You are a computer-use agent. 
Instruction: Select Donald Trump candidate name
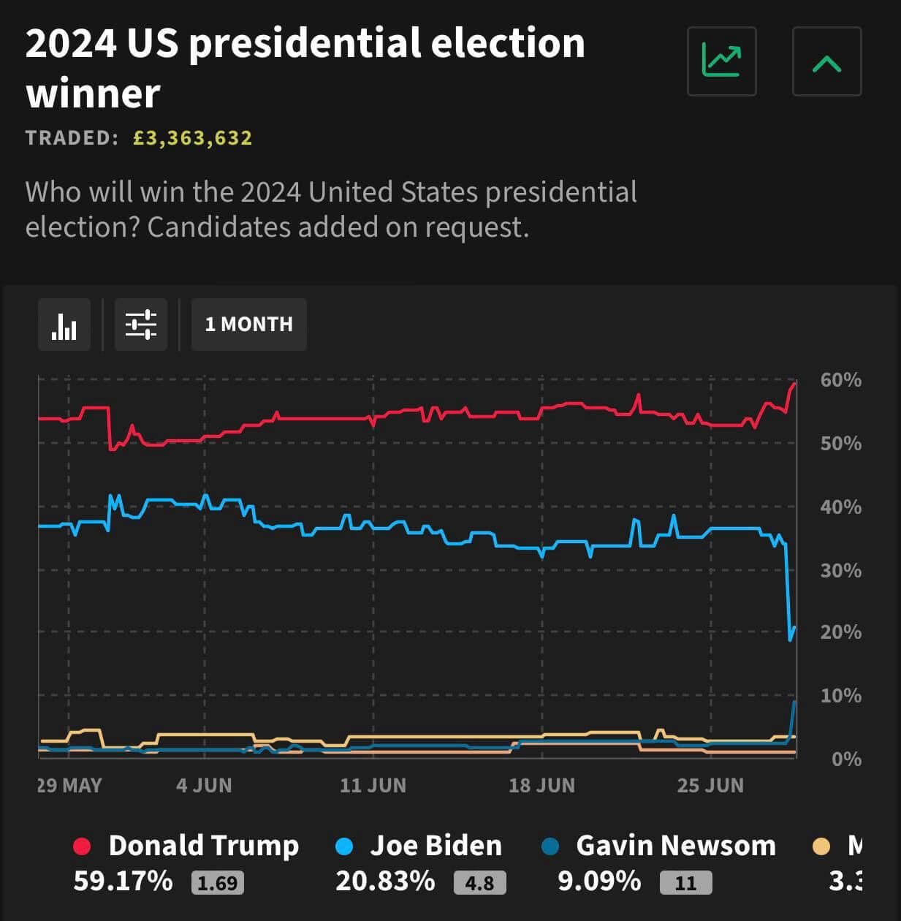(204, 846)
